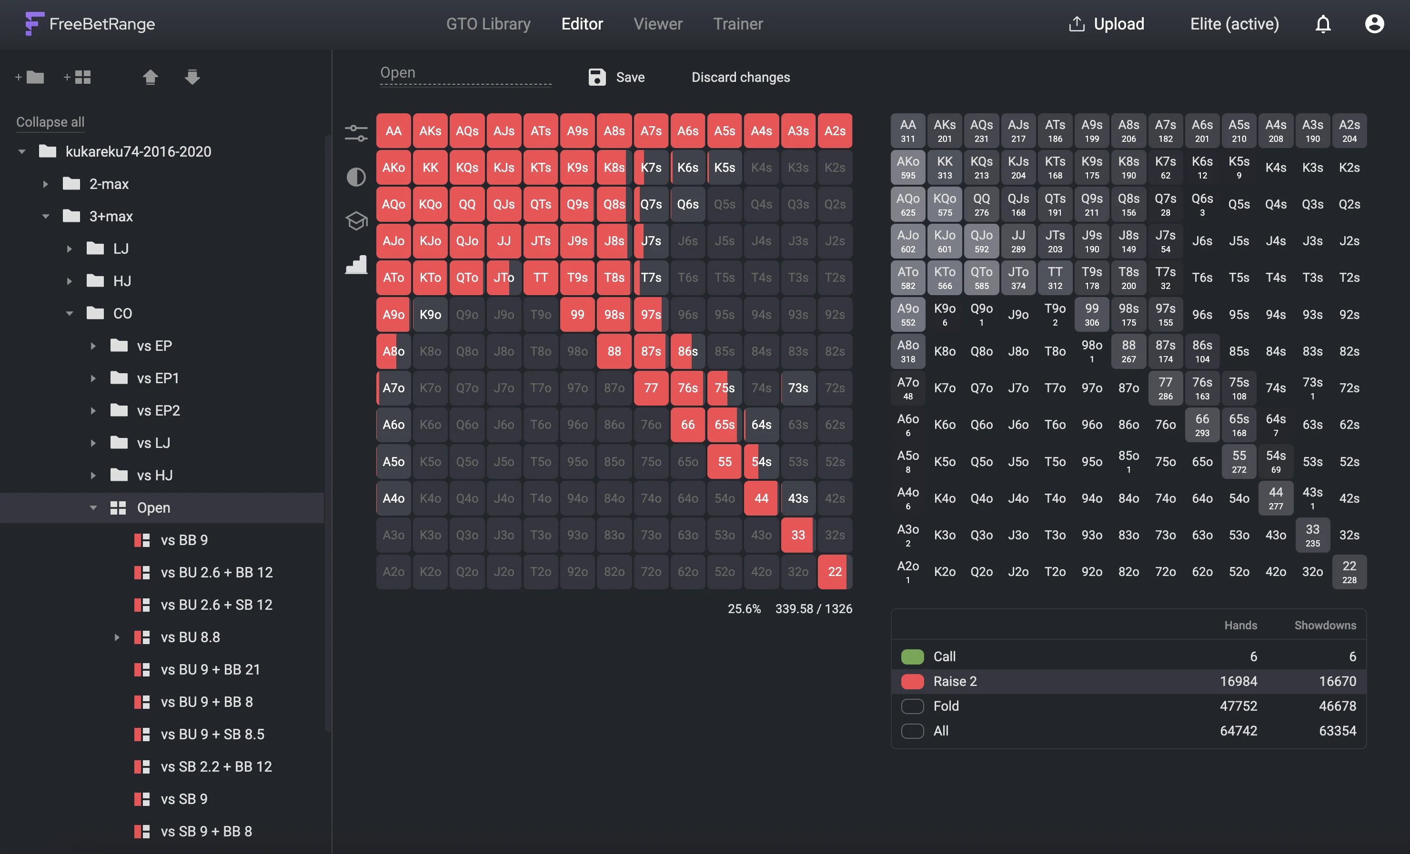
Task: Switch to the GTO Library tab
Action: 488,24
